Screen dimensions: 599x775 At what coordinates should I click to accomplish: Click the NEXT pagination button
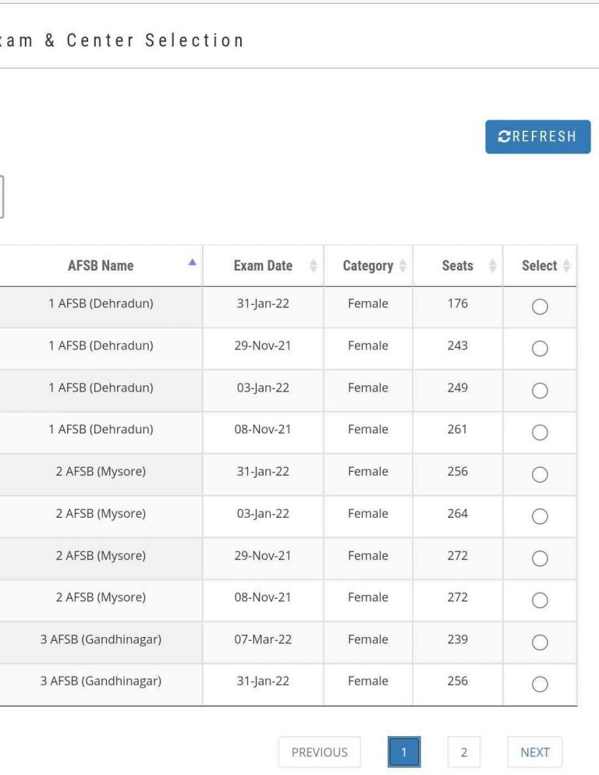click(x=534, y=752)
